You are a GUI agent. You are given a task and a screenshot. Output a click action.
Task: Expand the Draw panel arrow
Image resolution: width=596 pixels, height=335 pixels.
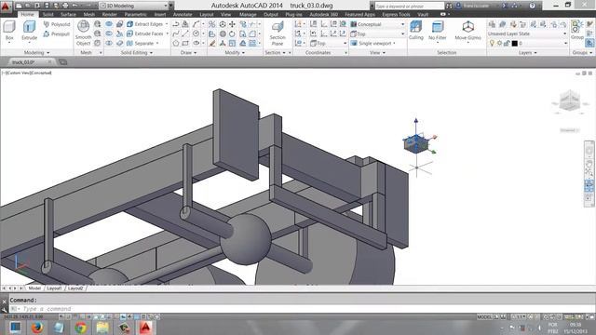coord(196,53)
